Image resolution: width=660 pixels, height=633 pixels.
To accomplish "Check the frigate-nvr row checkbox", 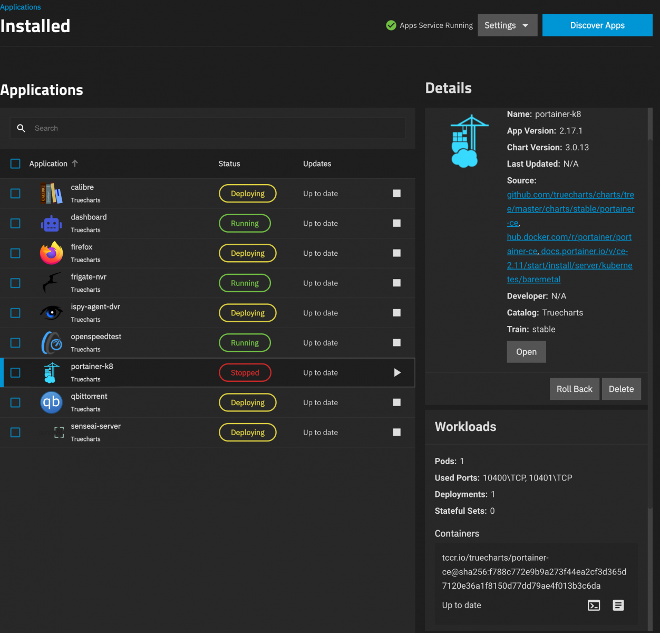I will [x=15, y=283].
